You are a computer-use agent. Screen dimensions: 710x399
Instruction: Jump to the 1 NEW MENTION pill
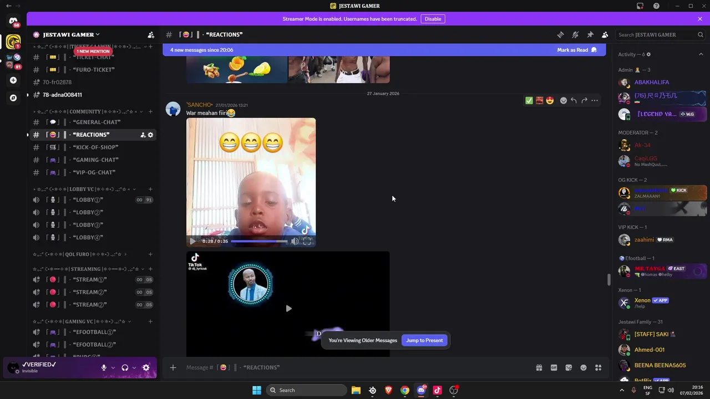[93, 51]
